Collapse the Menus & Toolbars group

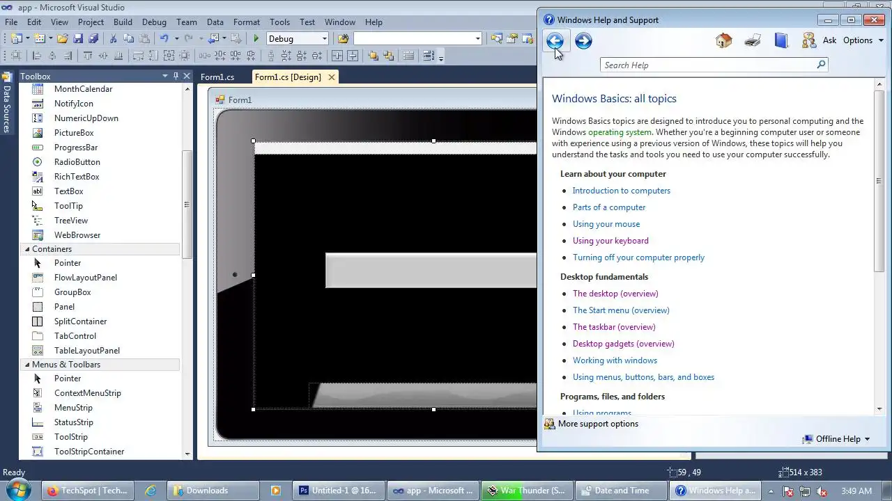pyautogui.click(x=27, y=365)
